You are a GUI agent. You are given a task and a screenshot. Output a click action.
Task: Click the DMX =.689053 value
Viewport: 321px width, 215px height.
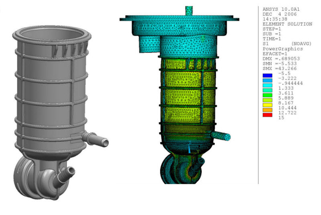click(x=281, y=58)
